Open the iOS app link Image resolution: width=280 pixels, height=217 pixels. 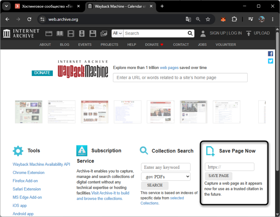point(20,206)
